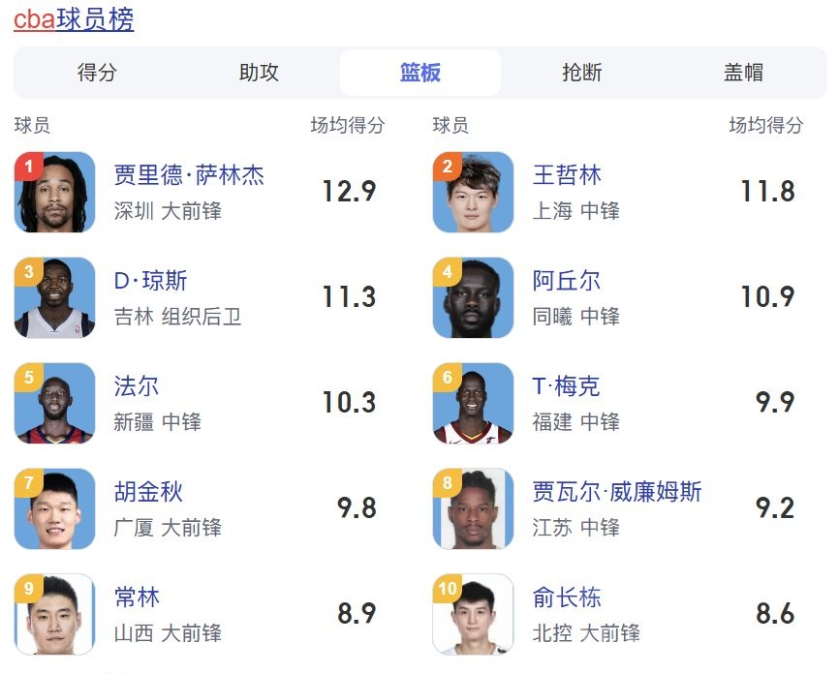839x674 pixels.
Task: Click 法尔's player photo
Action: pyautogui.click(x=55, y=403)
